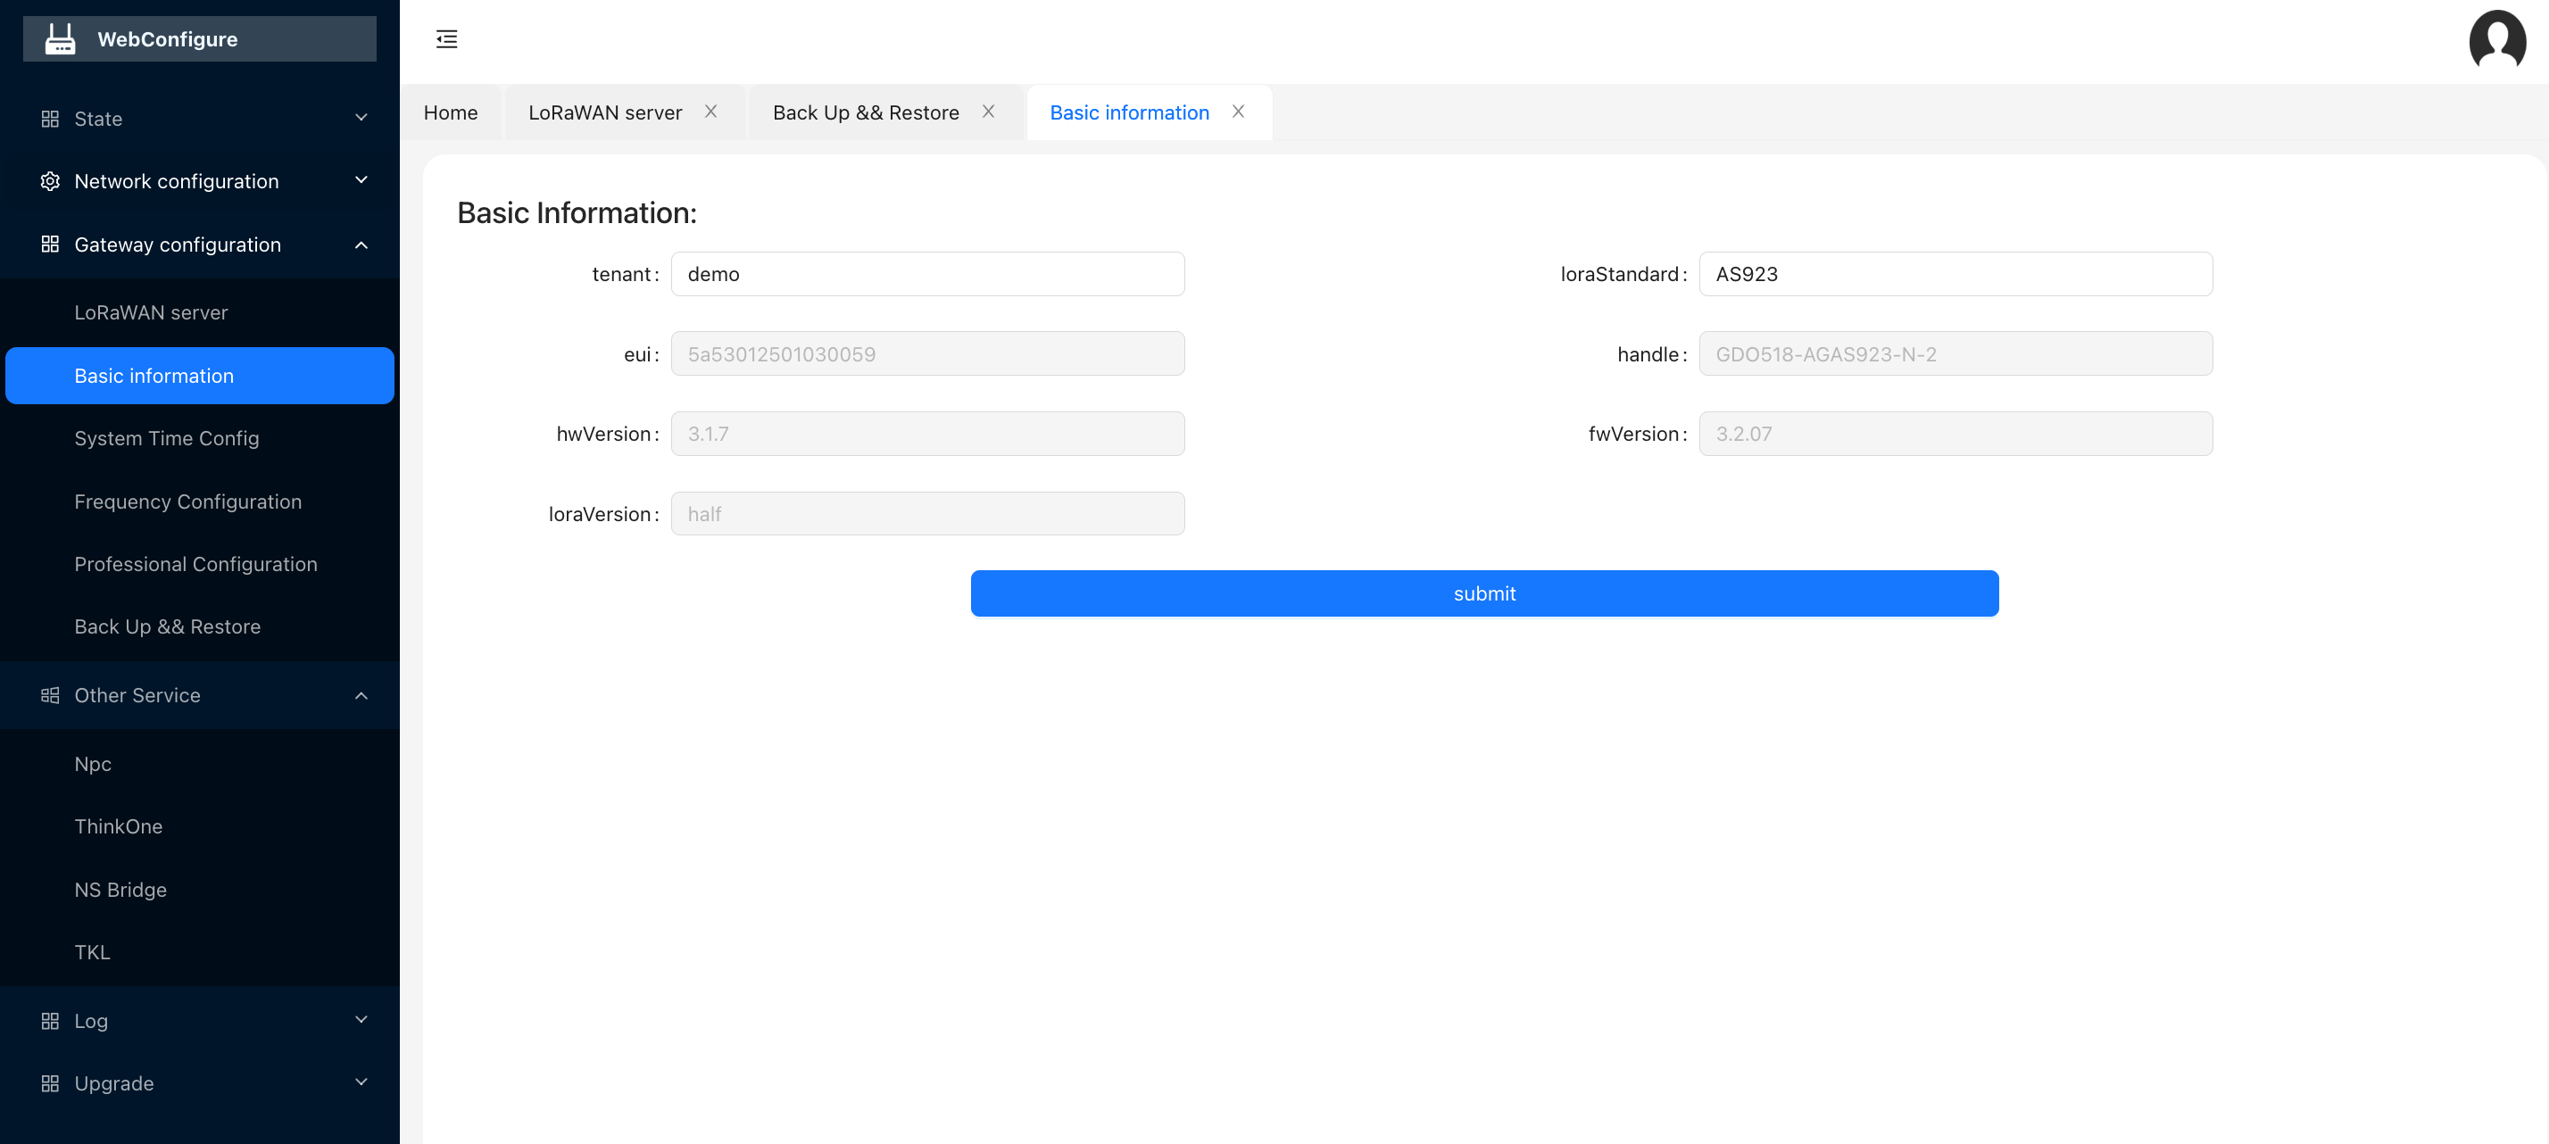The width and height of the screenshot is (2549, 1144).
Task: Click the hwVersion field
Action: 927,434
